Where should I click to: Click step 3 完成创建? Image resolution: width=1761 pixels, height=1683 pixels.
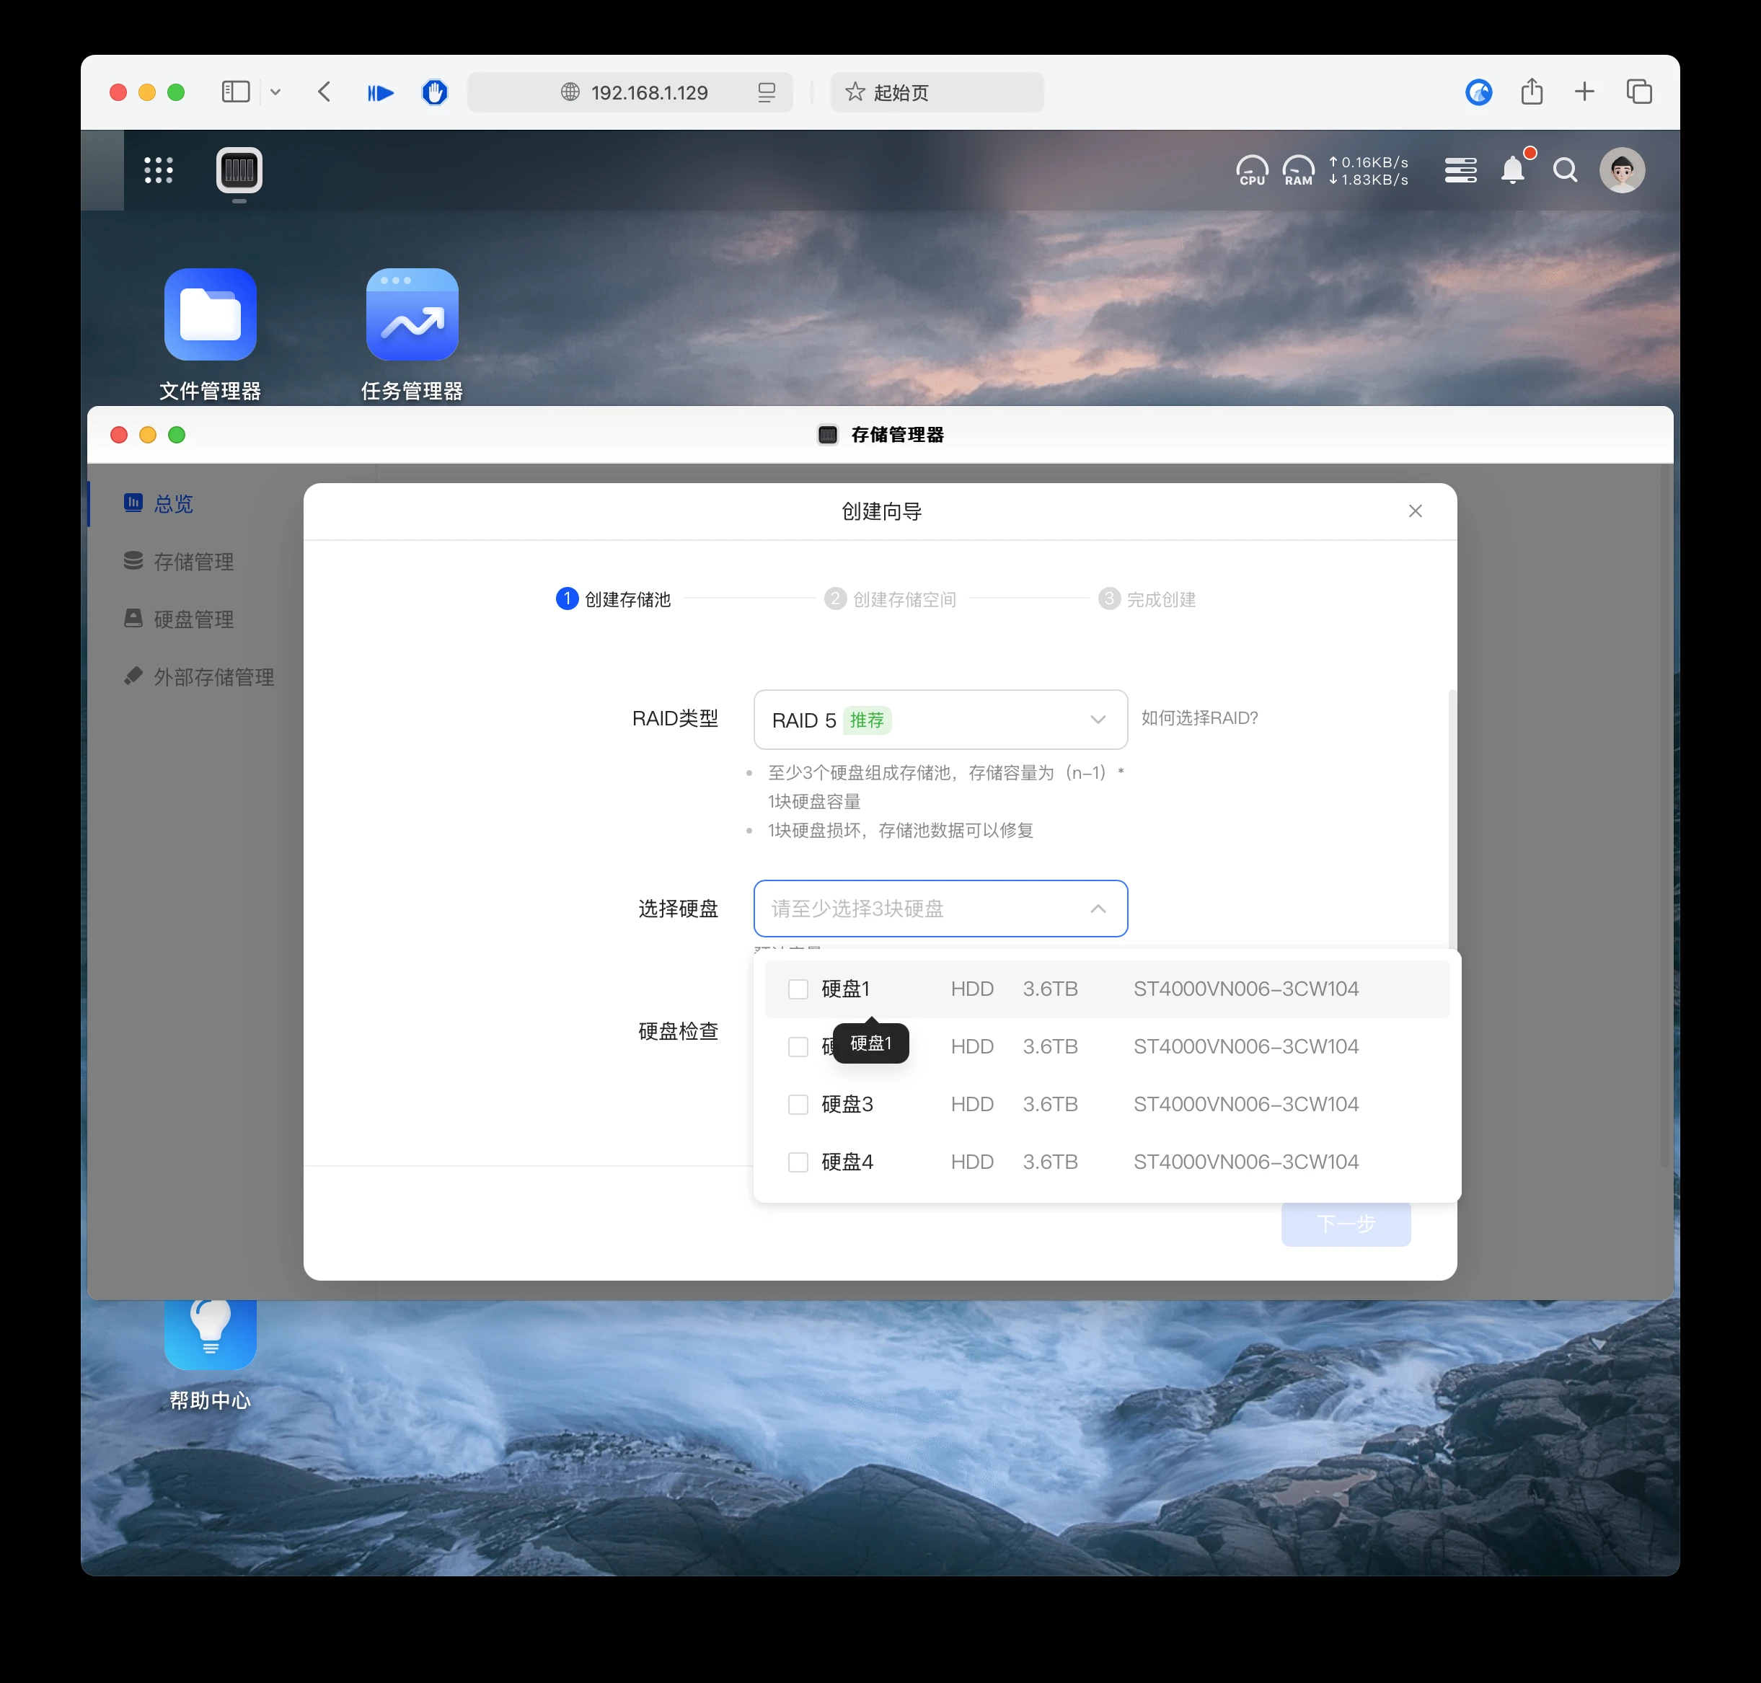pos(1147,599)
